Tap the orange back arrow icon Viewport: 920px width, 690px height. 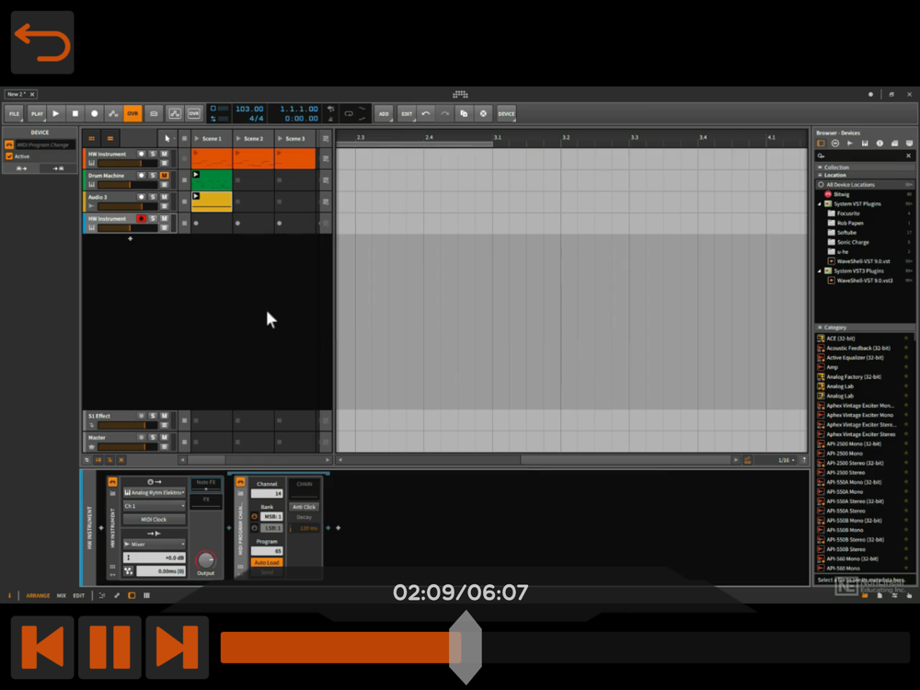coord(42,42)
